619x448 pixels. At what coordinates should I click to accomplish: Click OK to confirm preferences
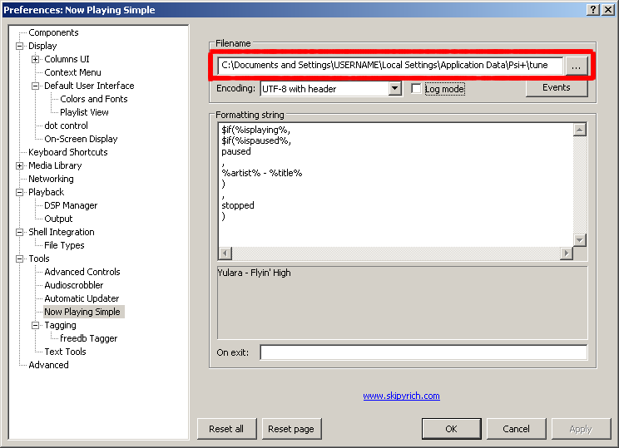451,429
